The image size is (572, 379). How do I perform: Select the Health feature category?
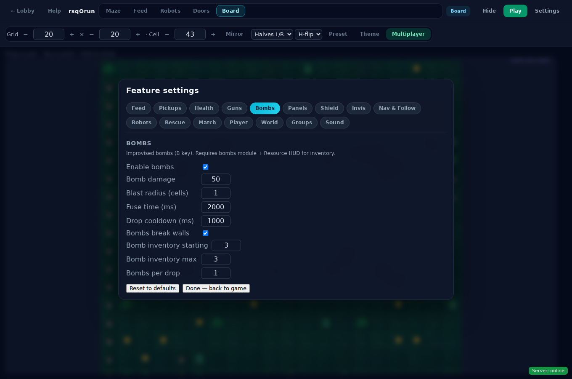(x=204, y=108)
